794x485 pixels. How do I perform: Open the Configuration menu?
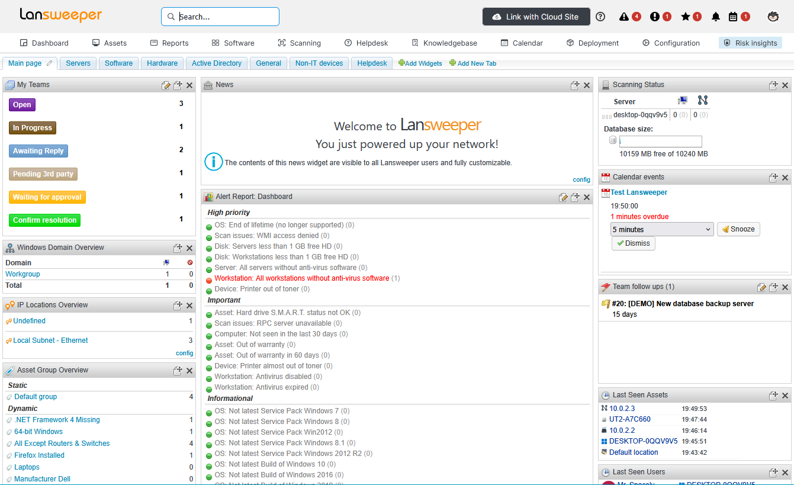pos(671,43)
